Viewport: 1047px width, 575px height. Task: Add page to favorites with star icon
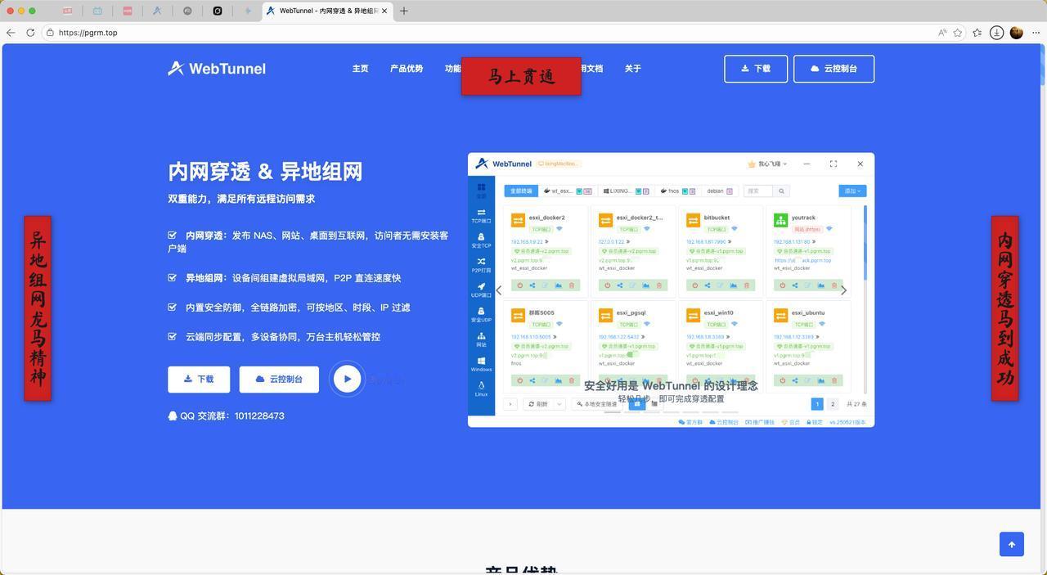click(958, 33)
